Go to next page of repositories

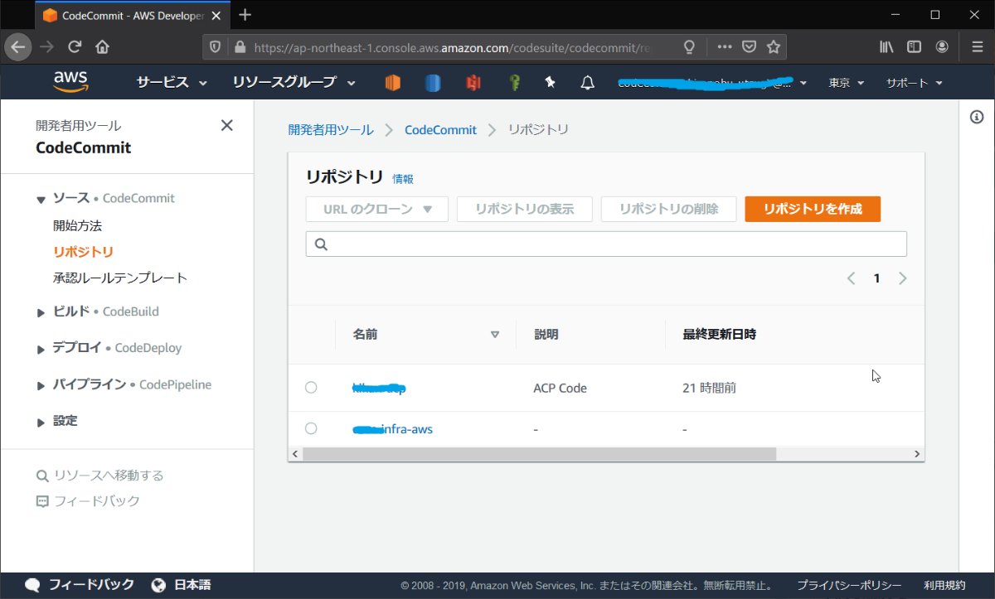pyautogui.click(x=903, y=278)
